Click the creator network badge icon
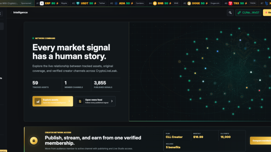This screenshot has height=152, width=271. 34,141
